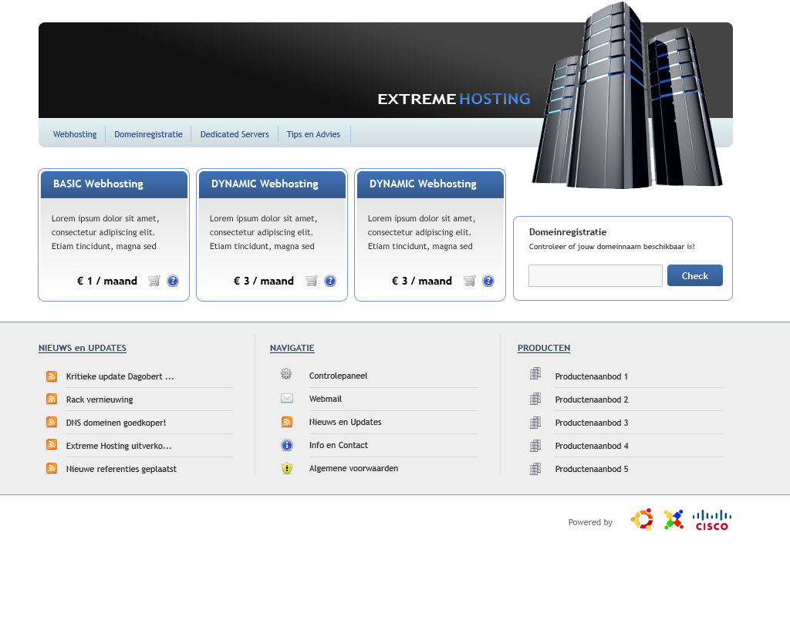Go to Algemene voorwaarden link
The height and width of the screenshot is (617, 790).
point(353,468)
